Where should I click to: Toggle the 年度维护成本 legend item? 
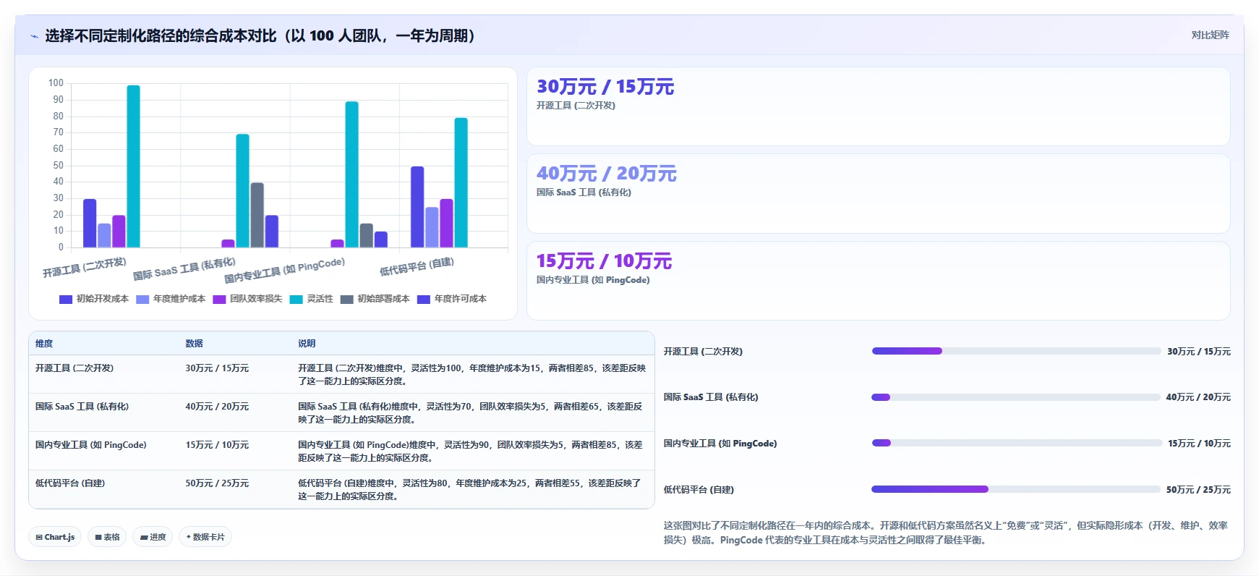pos(171,299)
